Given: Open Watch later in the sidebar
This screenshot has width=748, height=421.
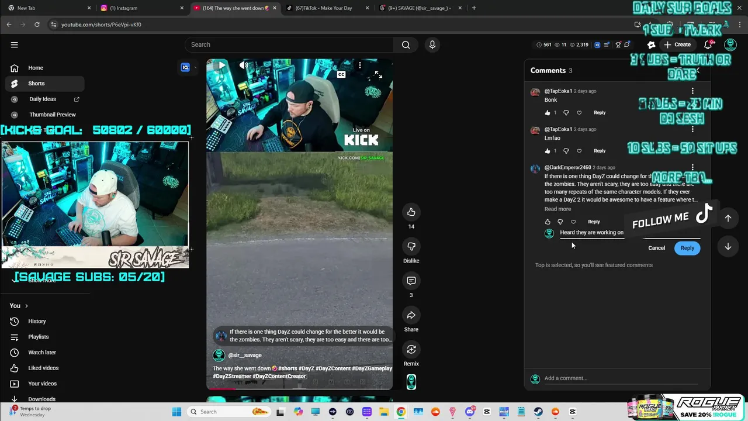Looking at the screenshot, I should 44,353.
